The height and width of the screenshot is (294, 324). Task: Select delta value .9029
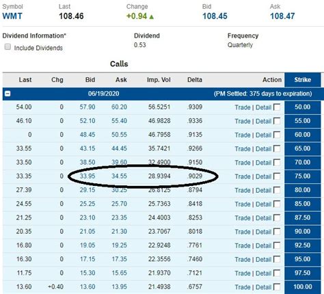coord(195,176)
